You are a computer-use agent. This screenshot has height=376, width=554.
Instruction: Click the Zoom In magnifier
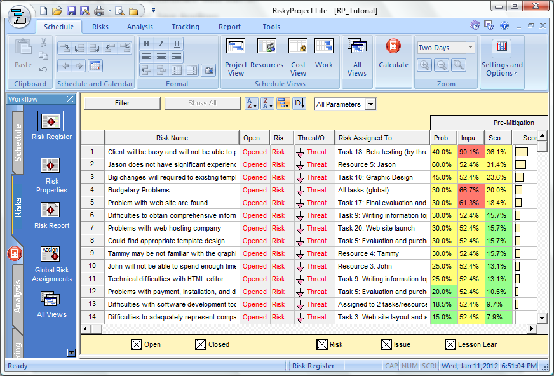point(424,65)
